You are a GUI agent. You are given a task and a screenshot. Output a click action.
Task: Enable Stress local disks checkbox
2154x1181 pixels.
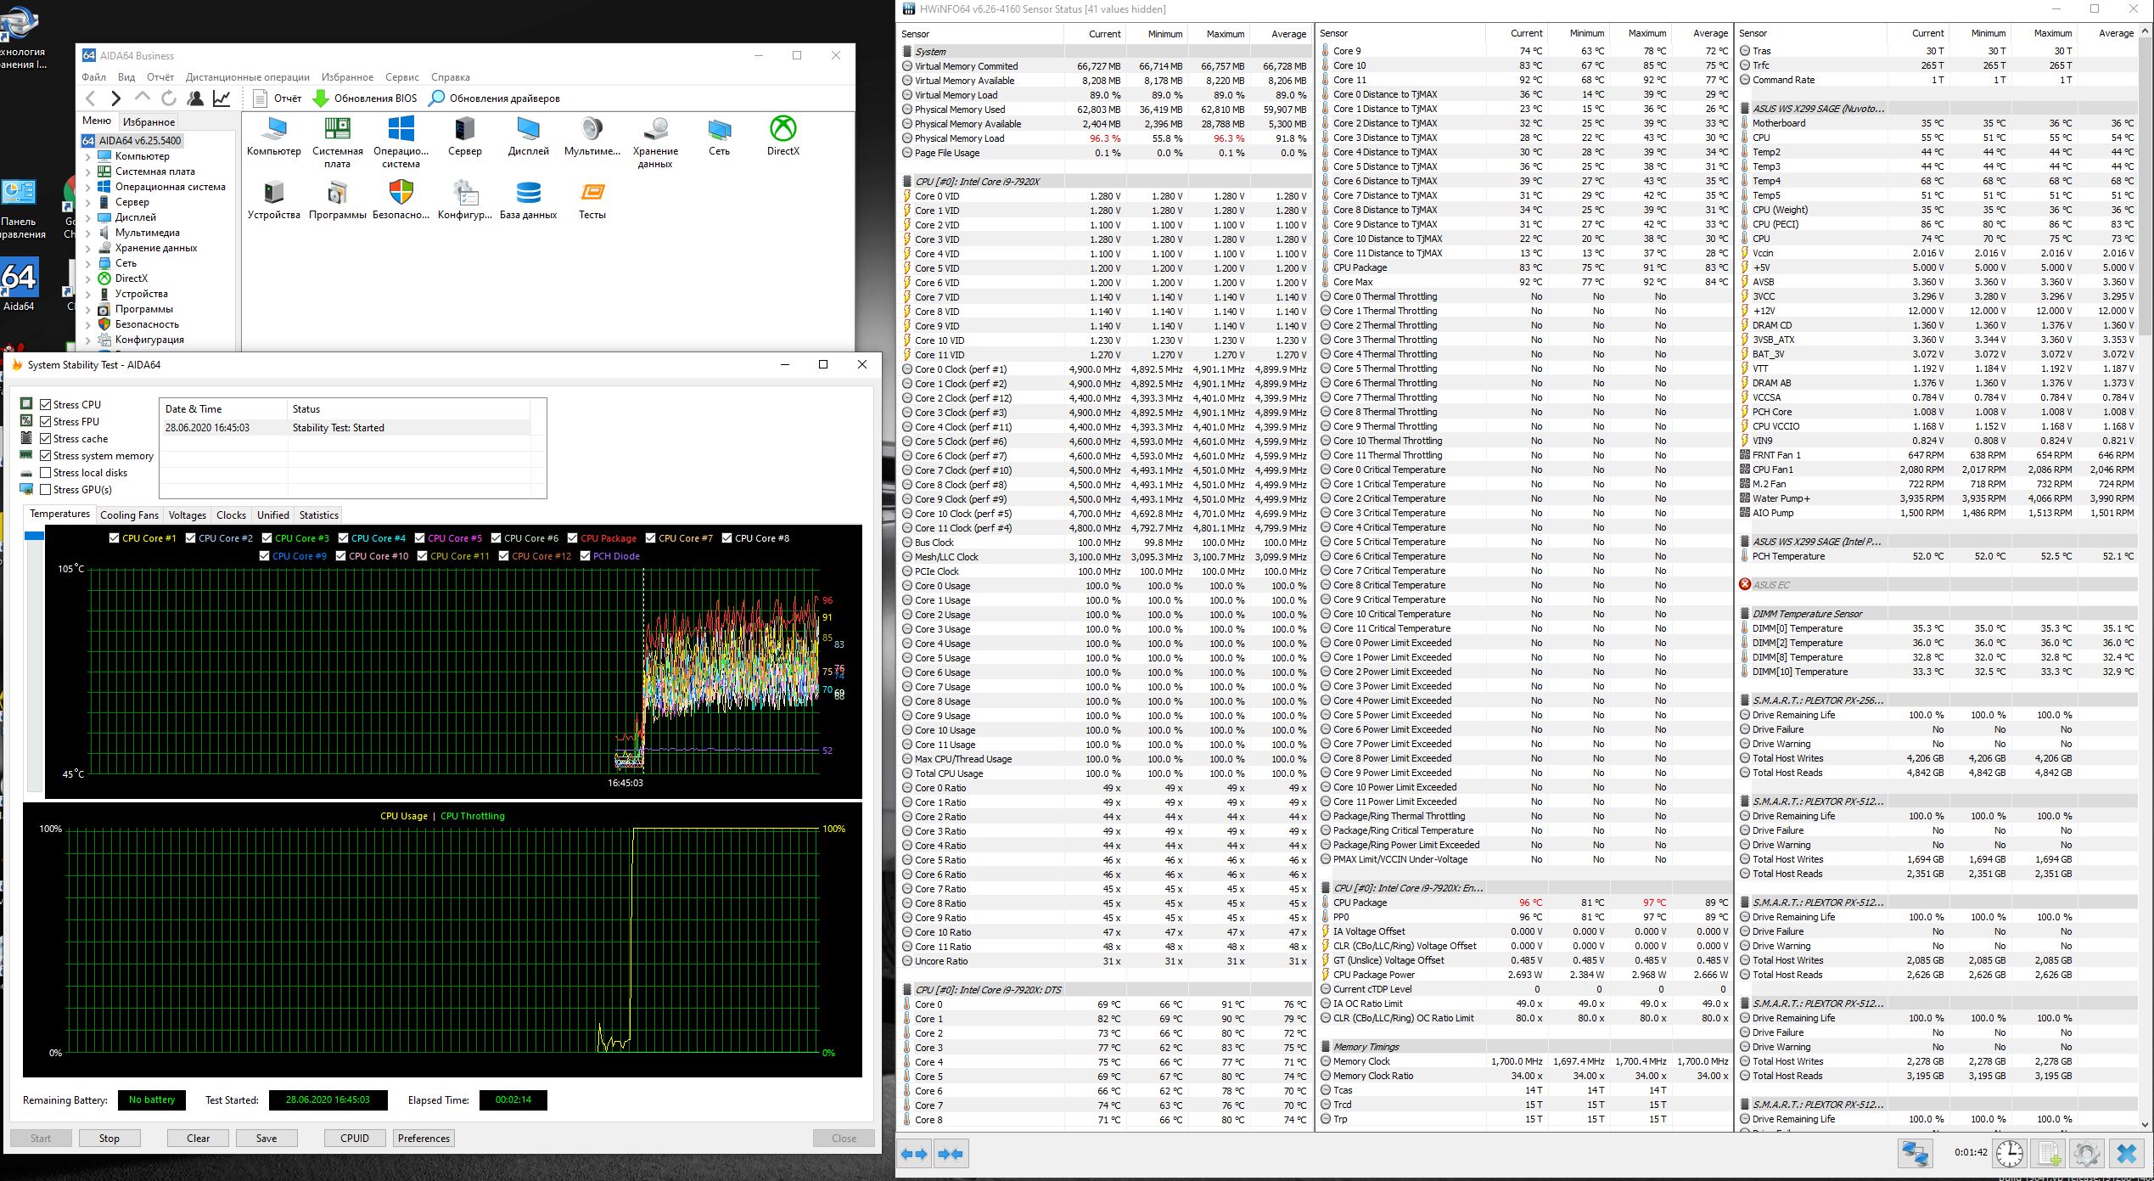(46, 473)
